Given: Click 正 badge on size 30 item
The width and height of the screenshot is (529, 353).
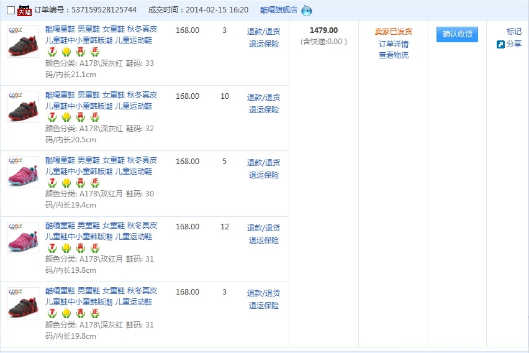Looking at the screenshot, I should (x=95, y=183).
